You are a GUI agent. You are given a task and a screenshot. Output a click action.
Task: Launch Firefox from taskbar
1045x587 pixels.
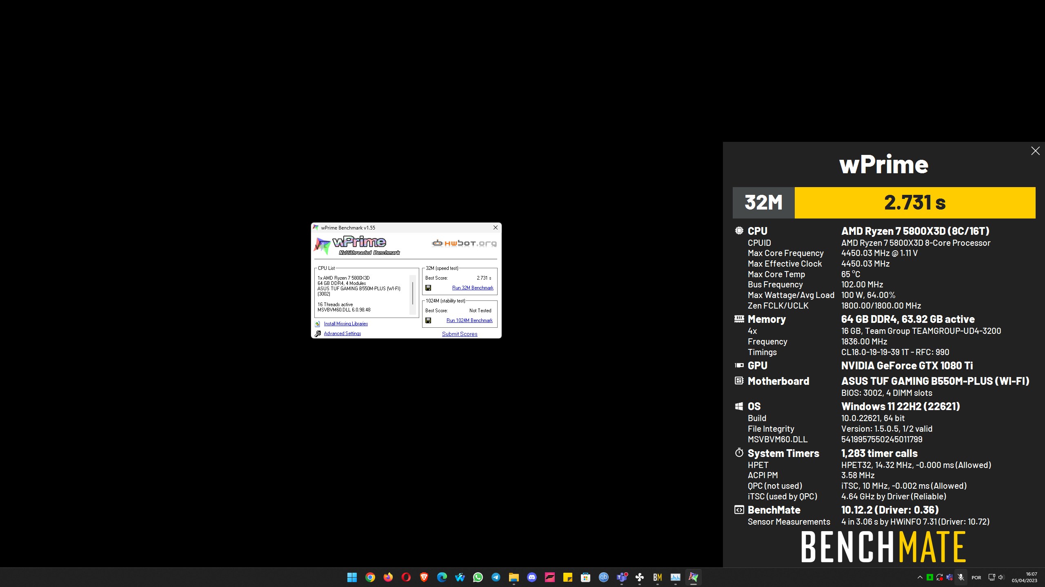coord(388,577)
